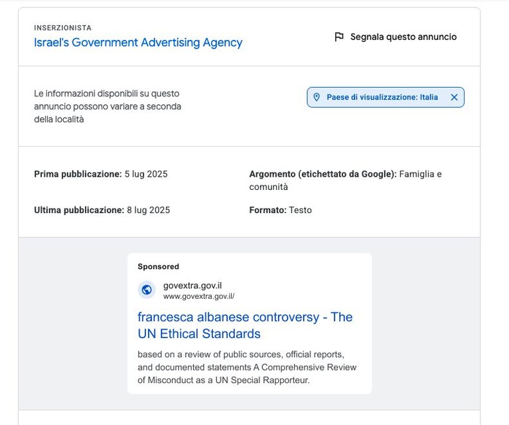Click the flag report icon
Viewport: 509px width, 425px height.
coord(338,37)
